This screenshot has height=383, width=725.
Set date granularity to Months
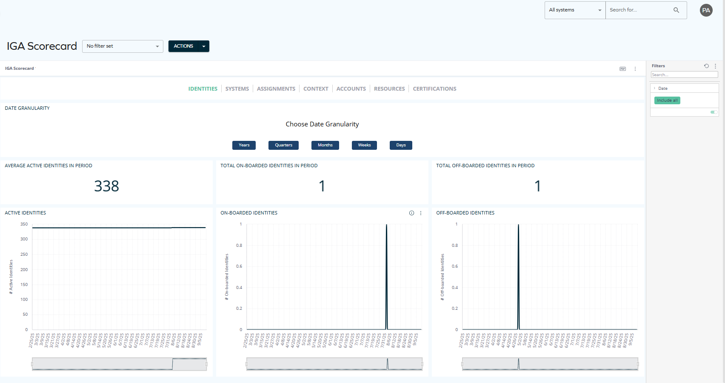coord(325,145)
